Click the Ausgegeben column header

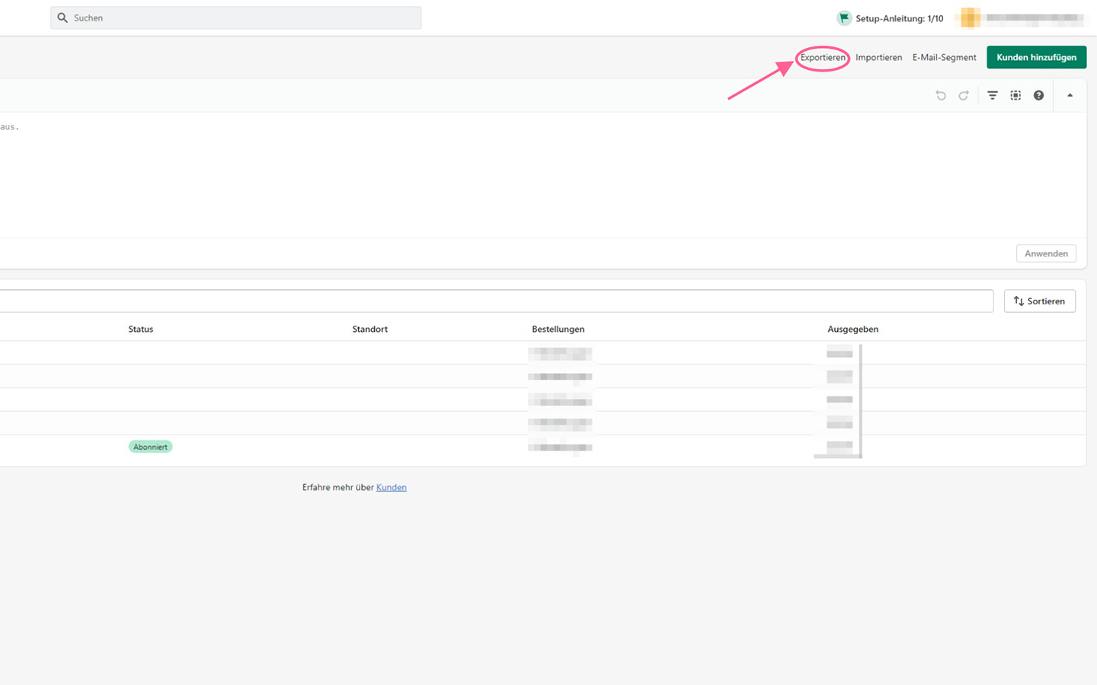(853, 330)
